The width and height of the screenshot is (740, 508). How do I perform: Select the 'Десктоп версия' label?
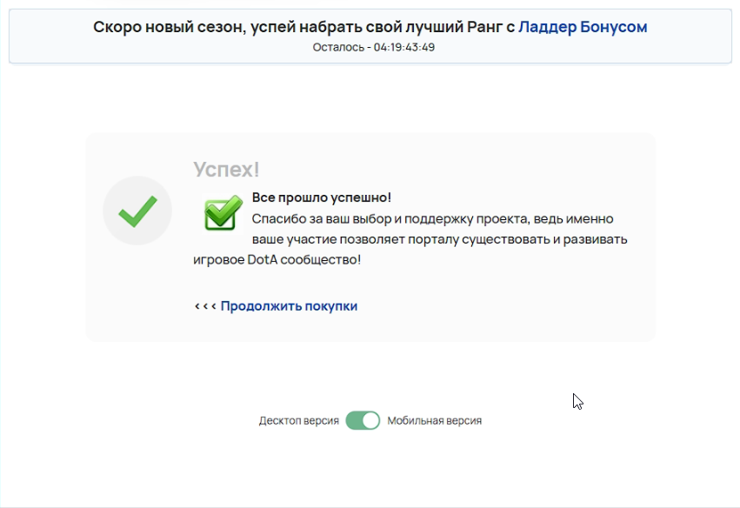298,420
